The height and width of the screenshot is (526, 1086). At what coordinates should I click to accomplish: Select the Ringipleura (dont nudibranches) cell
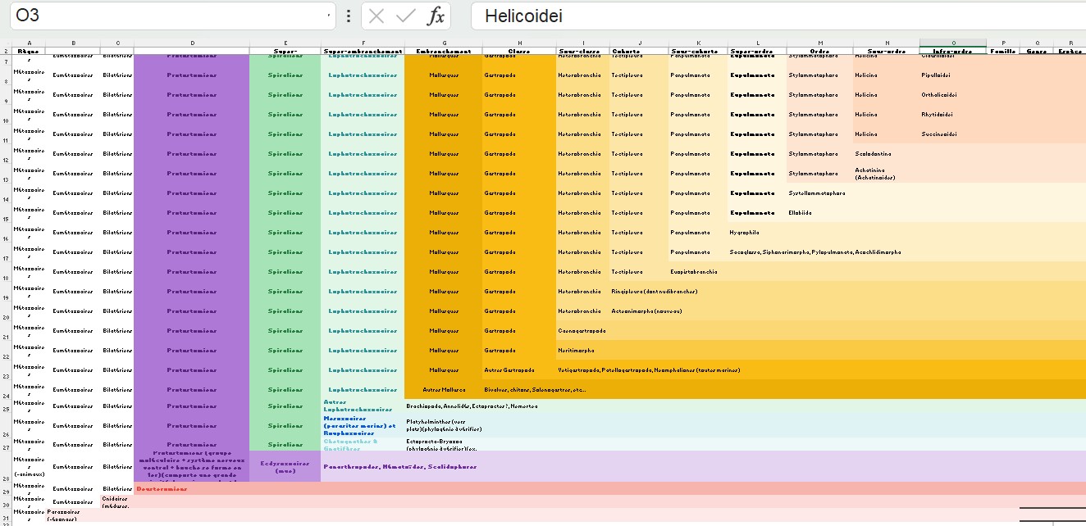639,292
